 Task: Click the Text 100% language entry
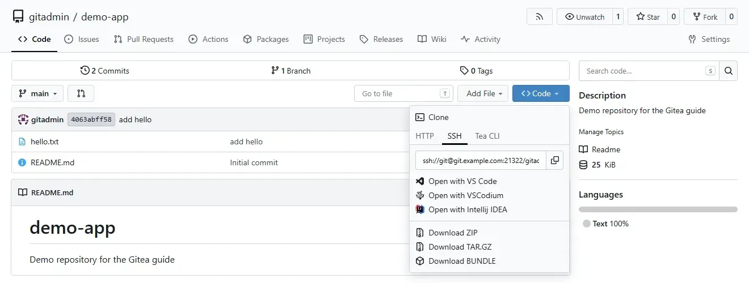[x=606, y=224]
